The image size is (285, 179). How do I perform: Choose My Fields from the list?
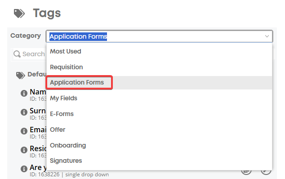point(159,98)
